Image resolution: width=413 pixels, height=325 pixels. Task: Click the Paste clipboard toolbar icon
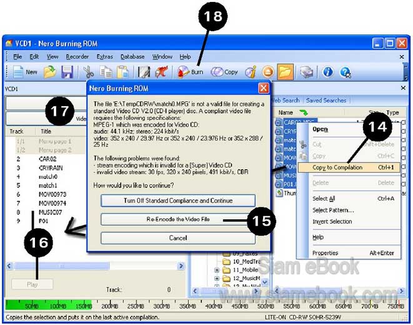pyautogui.click(x=122, y=72)
